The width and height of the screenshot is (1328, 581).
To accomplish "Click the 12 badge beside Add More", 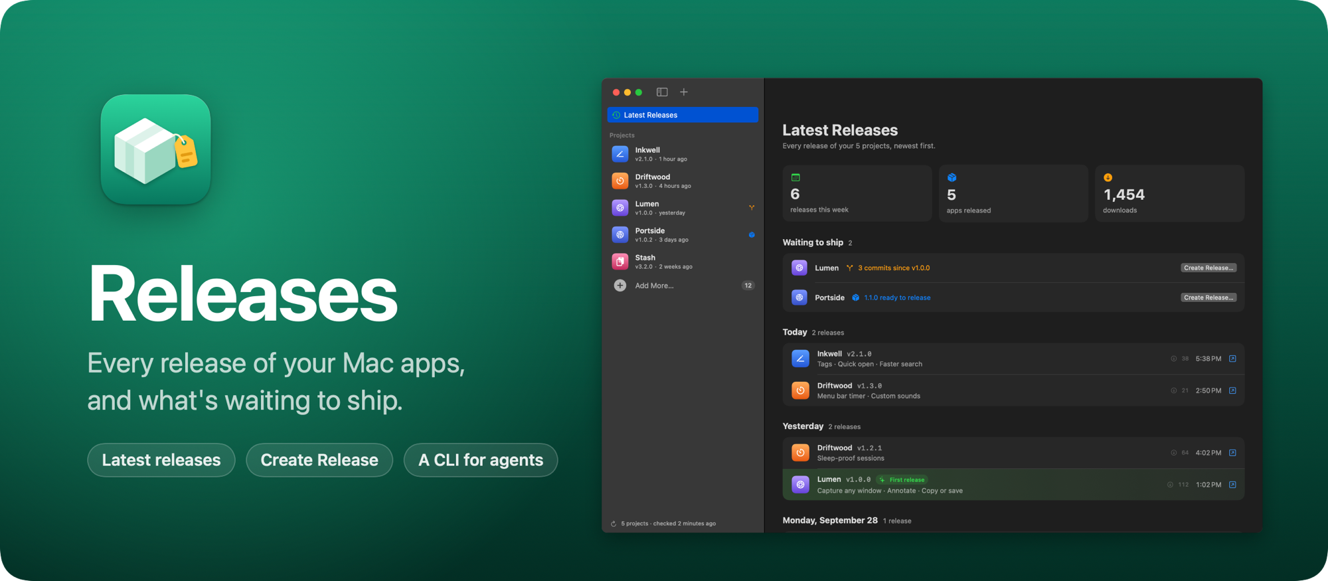I will pyautogui.click(x=748, y=286).
